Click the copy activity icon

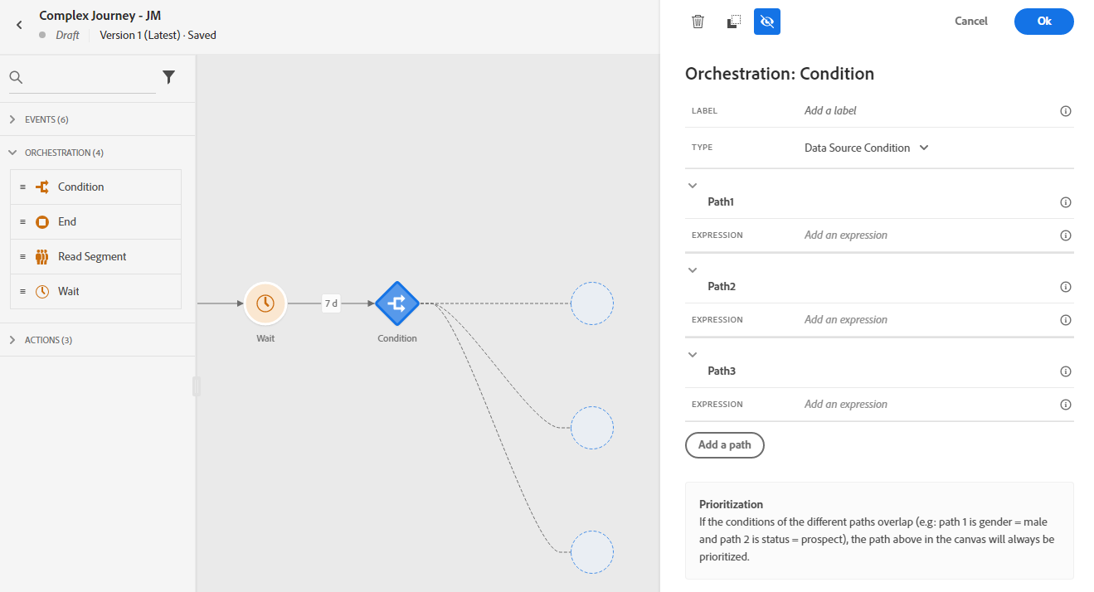[x=733, y=22]
